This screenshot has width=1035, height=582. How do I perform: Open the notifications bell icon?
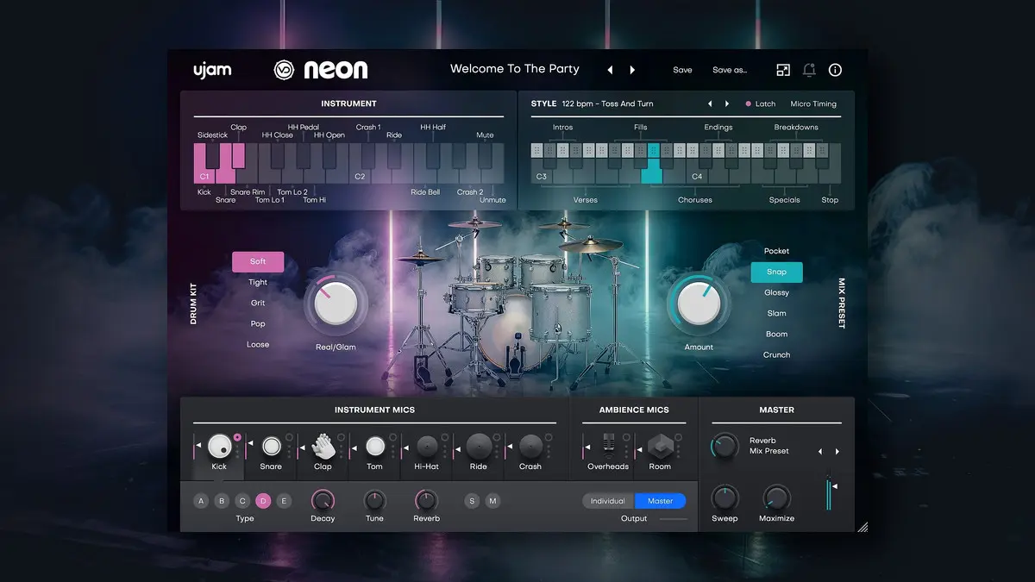[809, 70]
